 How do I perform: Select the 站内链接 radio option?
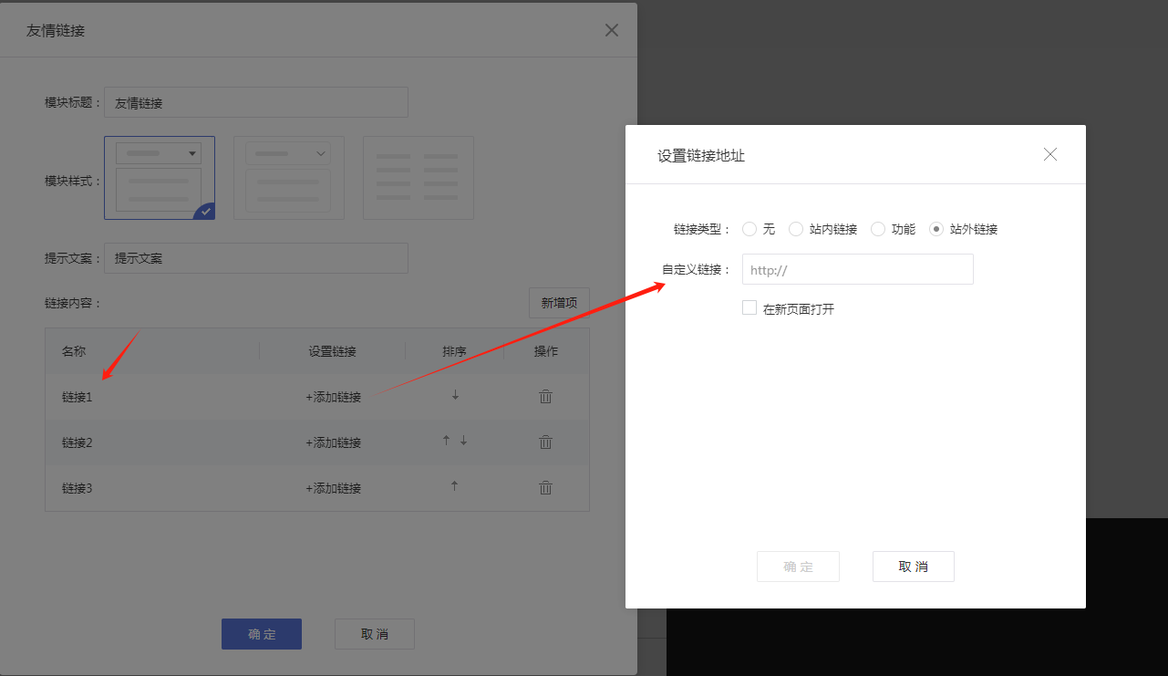tap(796, 229)
